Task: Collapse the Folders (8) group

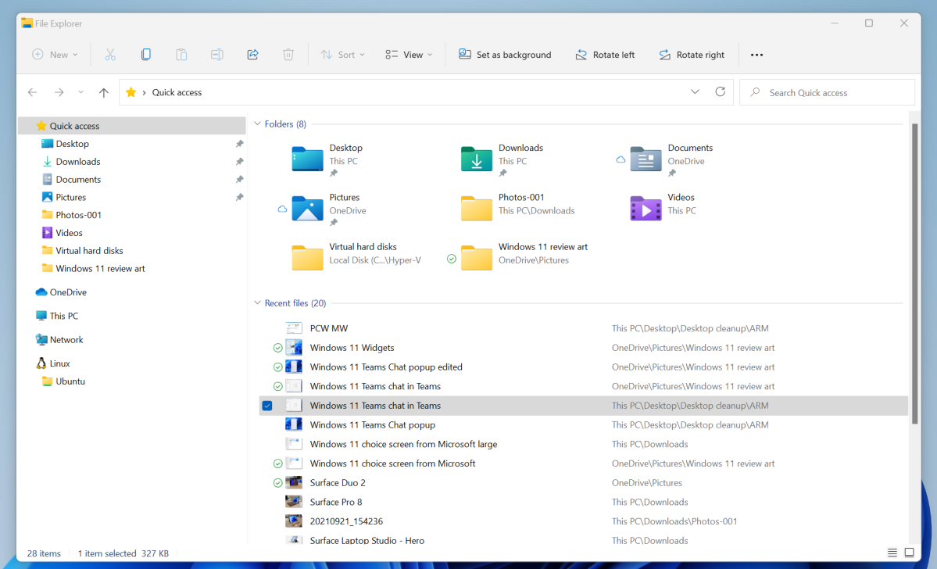Action: tap(258, 123)
